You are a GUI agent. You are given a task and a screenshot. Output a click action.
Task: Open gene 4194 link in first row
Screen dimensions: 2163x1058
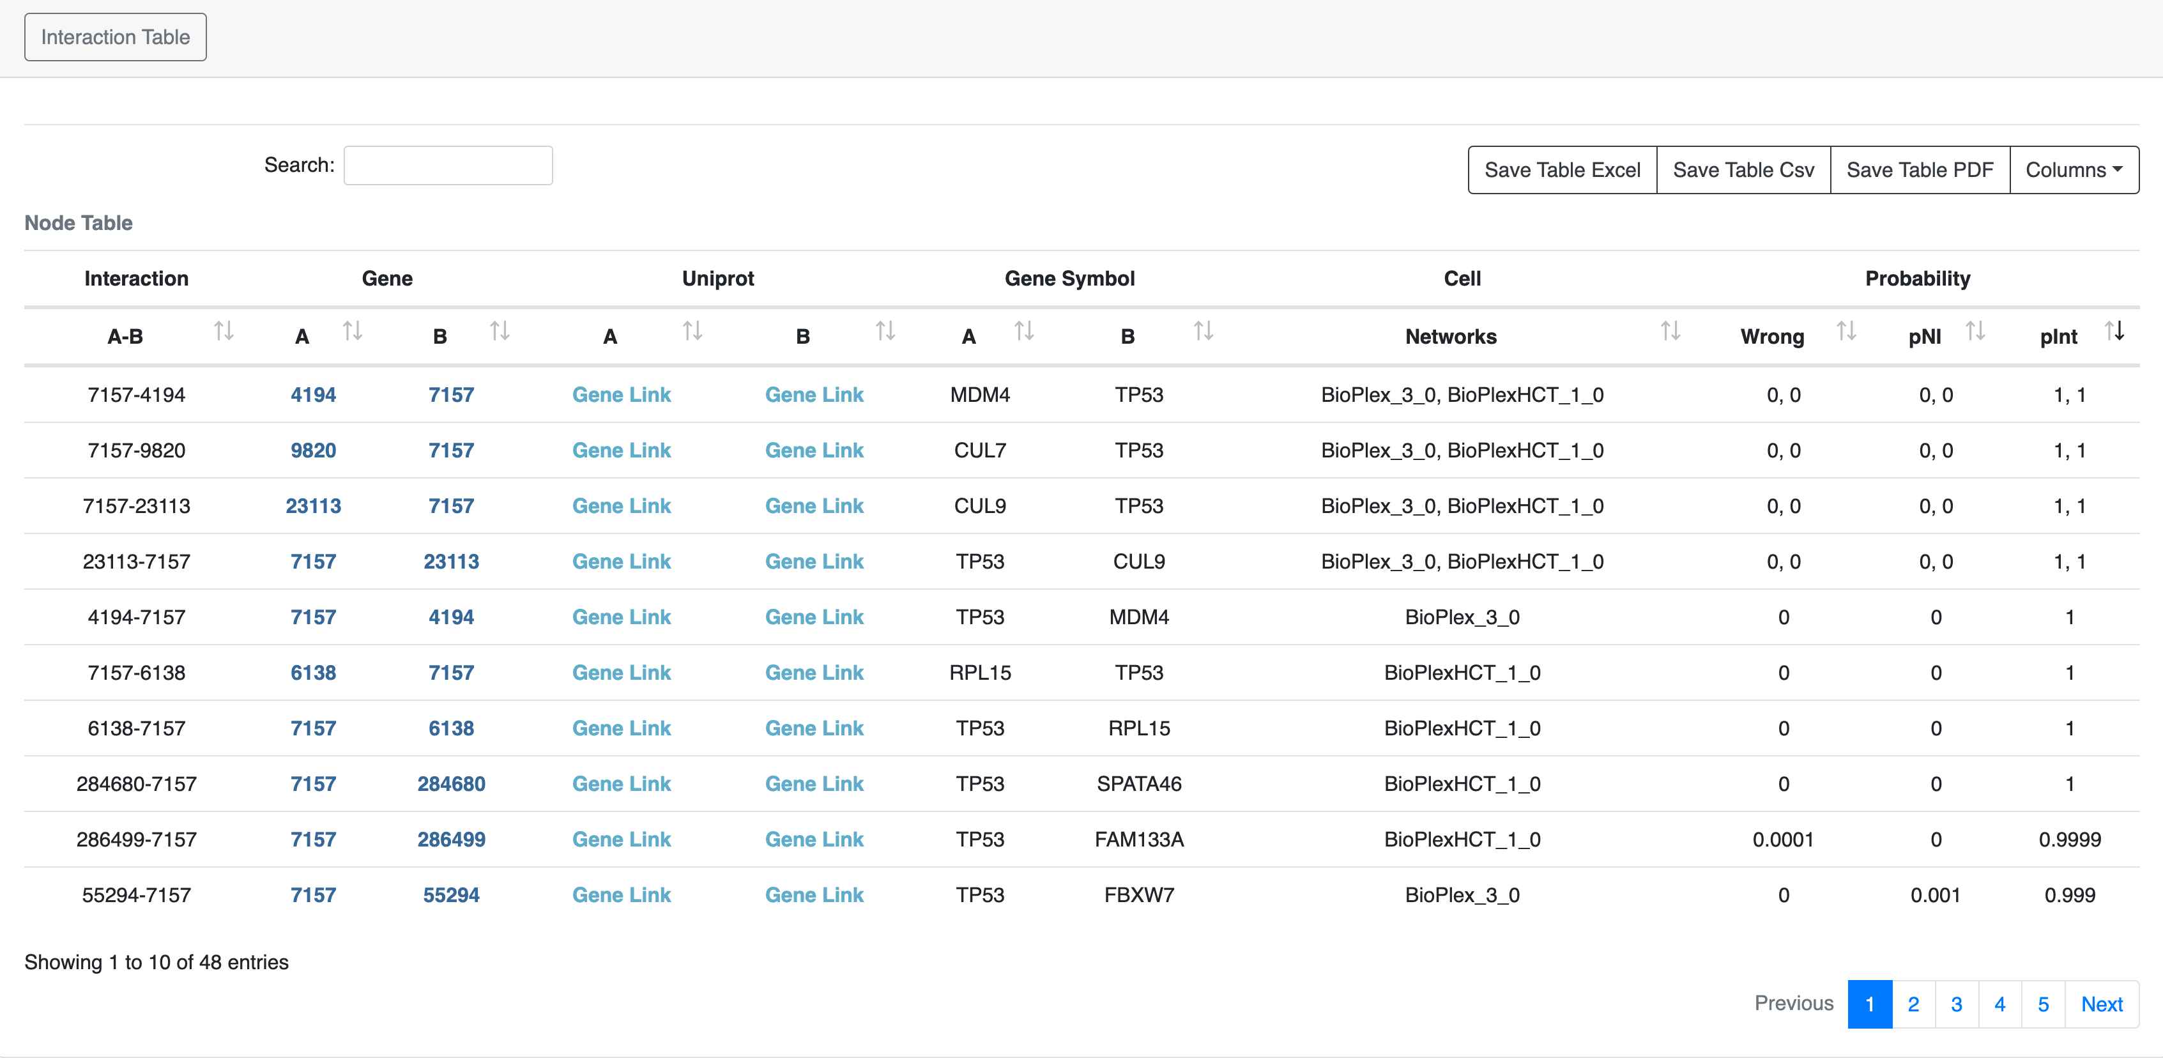tap(313, 395)
